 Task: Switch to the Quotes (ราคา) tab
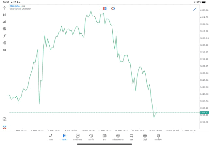(51, 137)
